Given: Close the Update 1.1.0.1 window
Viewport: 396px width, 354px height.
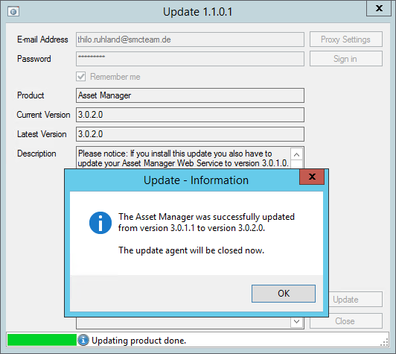Looking at the screenshot, I should coord(379,8).
